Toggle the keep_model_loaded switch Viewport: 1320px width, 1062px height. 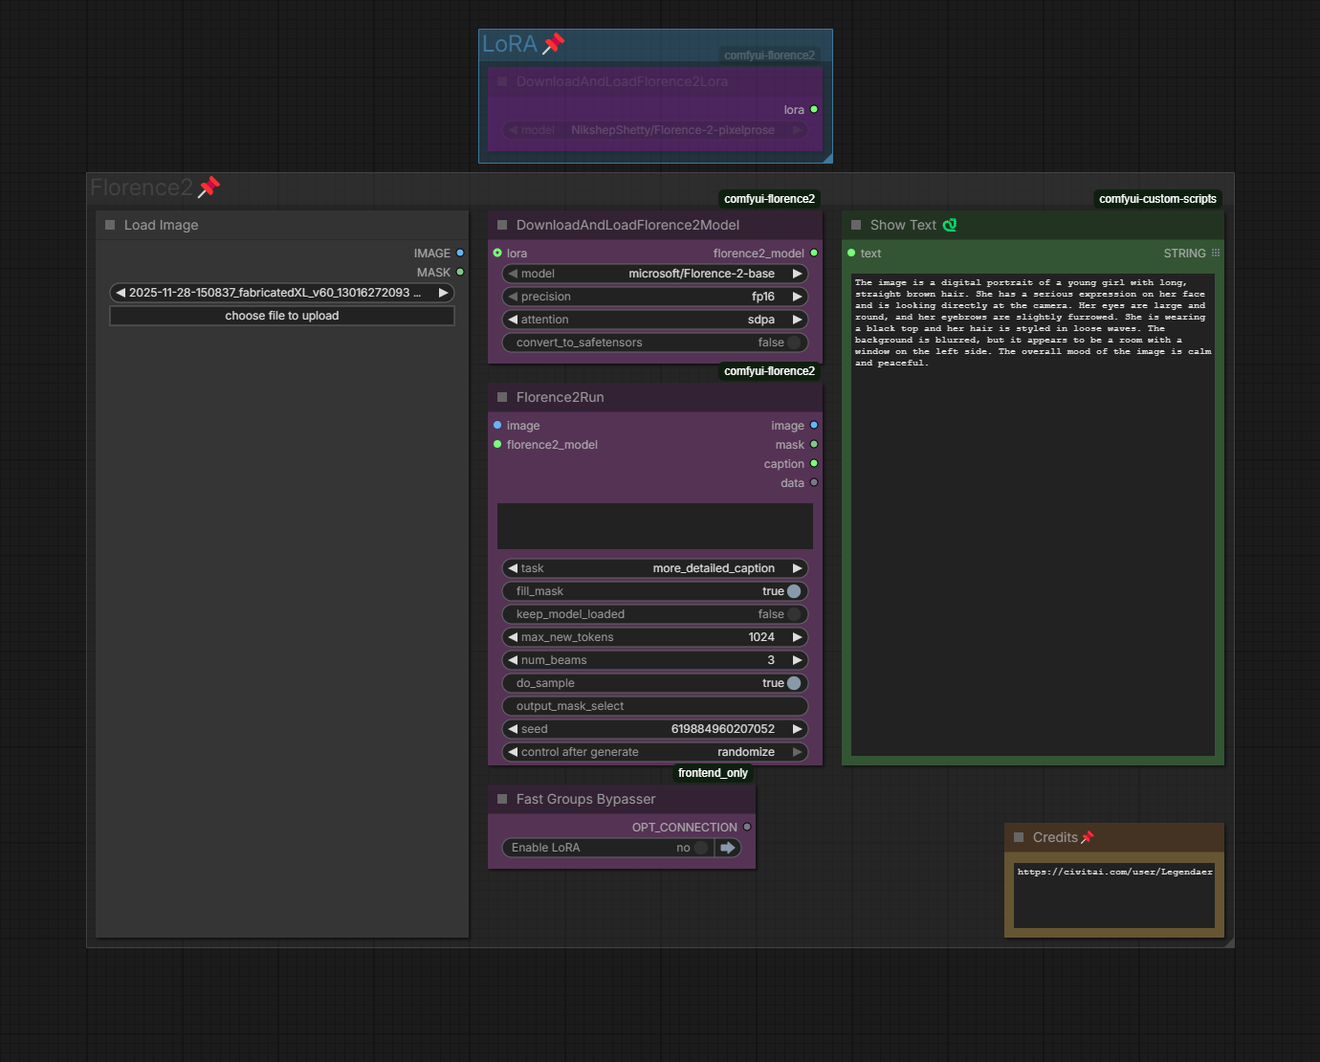coord(793,614)
